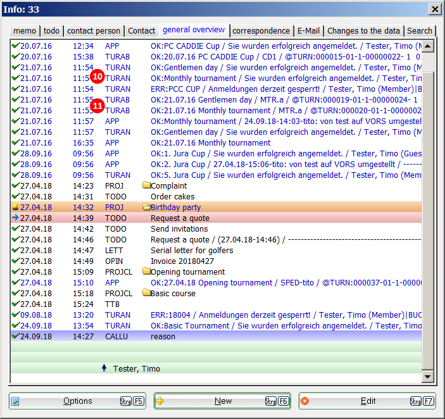Image resolution: width=445 pixels, height=419 pixels.
Task: Switch to the correspondence tab
Action: (261, 31)
